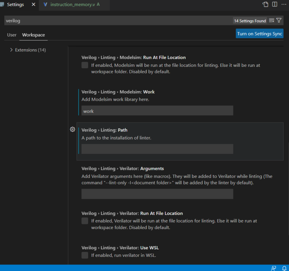Screen dimensions: 289x271
Task: Switch to the User settings tab
Action: point(12,35)
